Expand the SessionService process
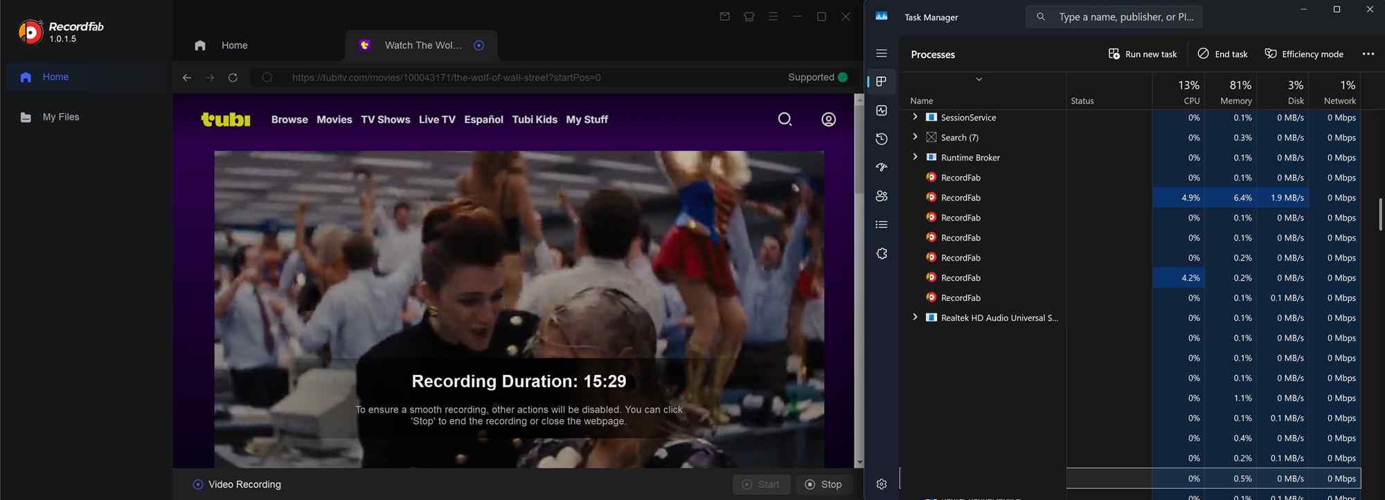 click(915, 117)
